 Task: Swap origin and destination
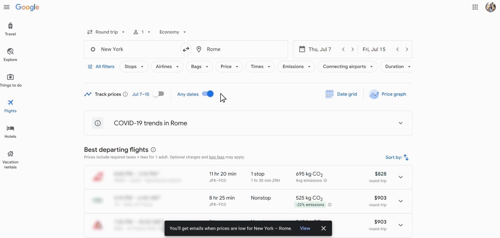[x=186, y=49]
